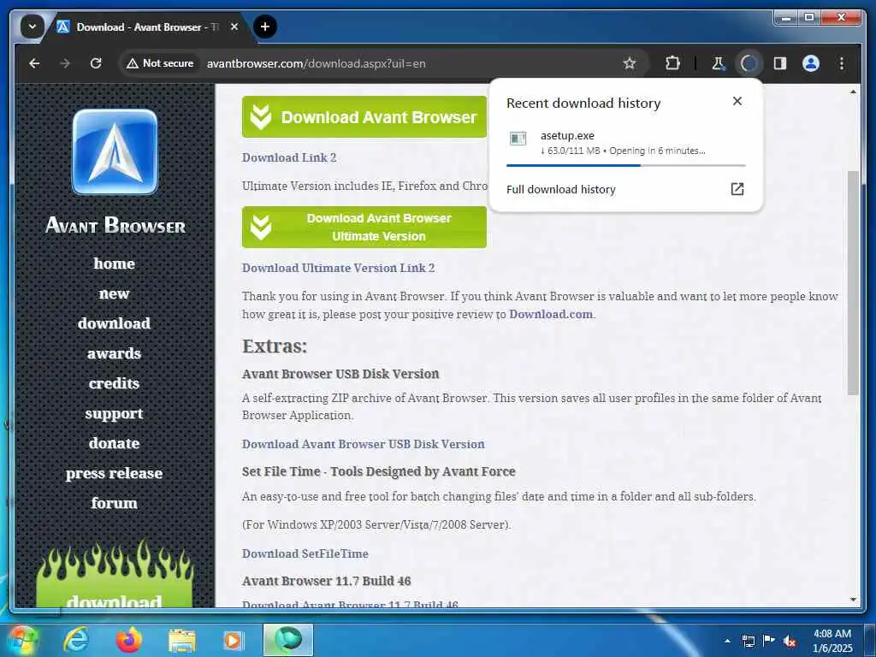Click Download Avant Browser USB Disk Version link
The width and height of the screenshot is (876, 657).
[x=363, y=444]
